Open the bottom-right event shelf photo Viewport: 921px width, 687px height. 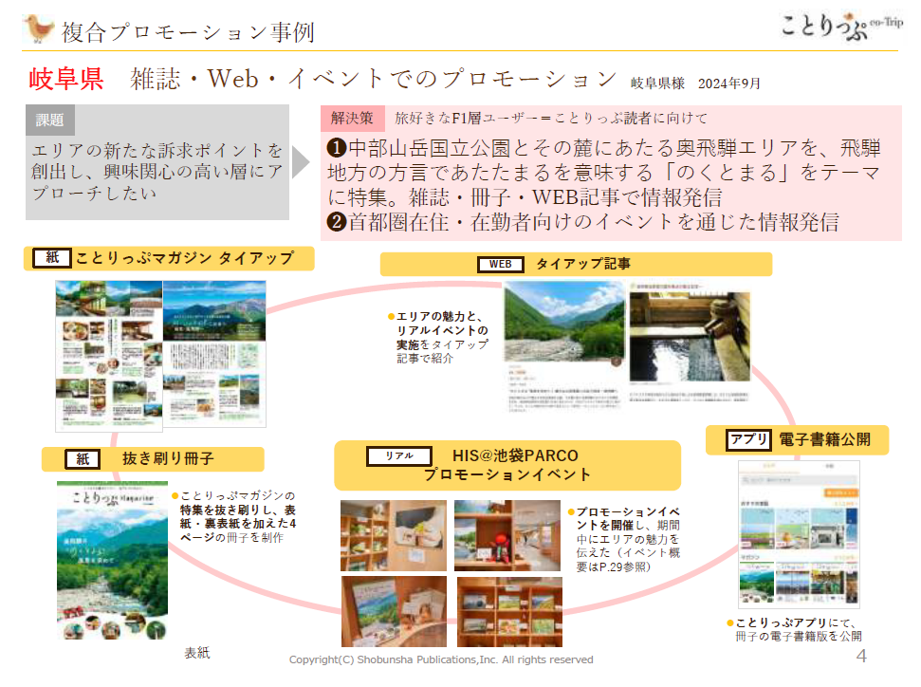(509, 611)
